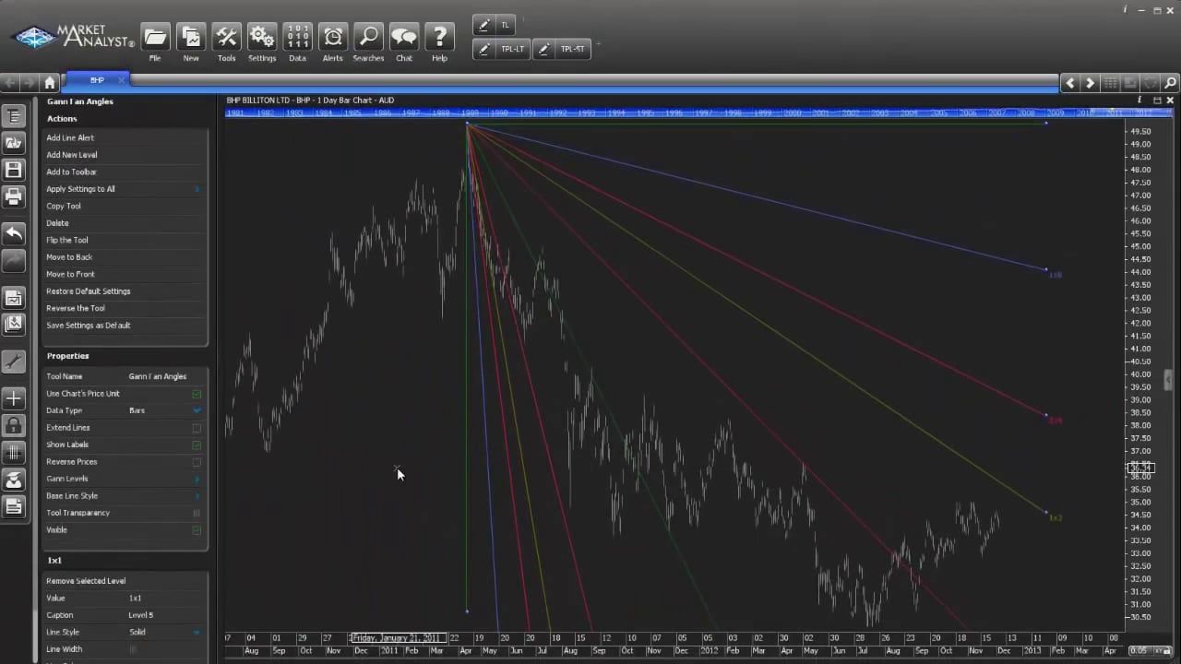
Task: Toggle the Visible checkbox
Action: (197, 530)
